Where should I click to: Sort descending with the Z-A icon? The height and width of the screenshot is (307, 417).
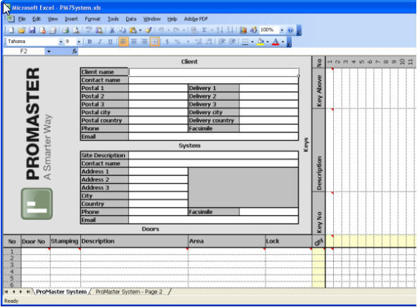coord(230,30)
